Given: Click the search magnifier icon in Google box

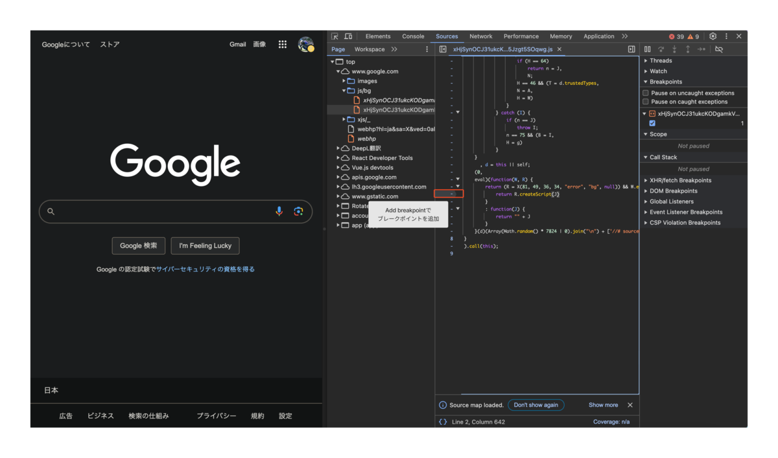Looking at the screenshot, I should point(51,211).
